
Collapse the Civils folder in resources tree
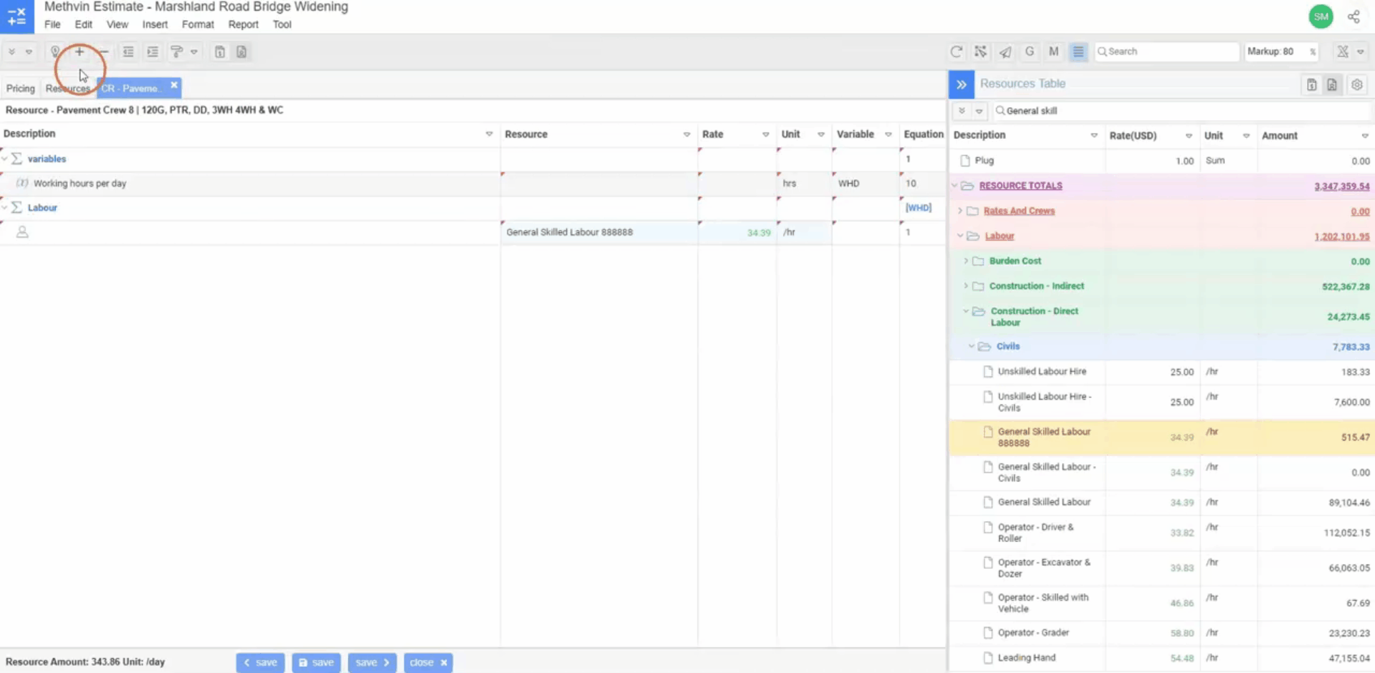[971, 346]
